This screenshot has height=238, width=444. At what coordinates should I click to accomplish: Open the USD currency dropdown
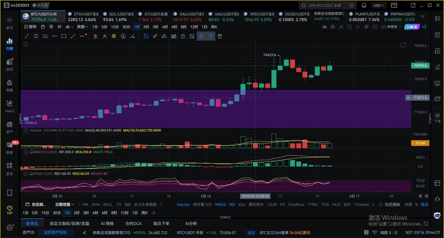[x=379, y=5]
